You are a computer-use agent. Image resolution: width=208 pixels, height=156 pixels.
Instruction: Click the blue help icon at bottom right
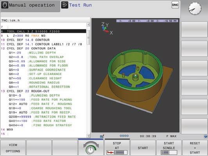coord(206,136)
